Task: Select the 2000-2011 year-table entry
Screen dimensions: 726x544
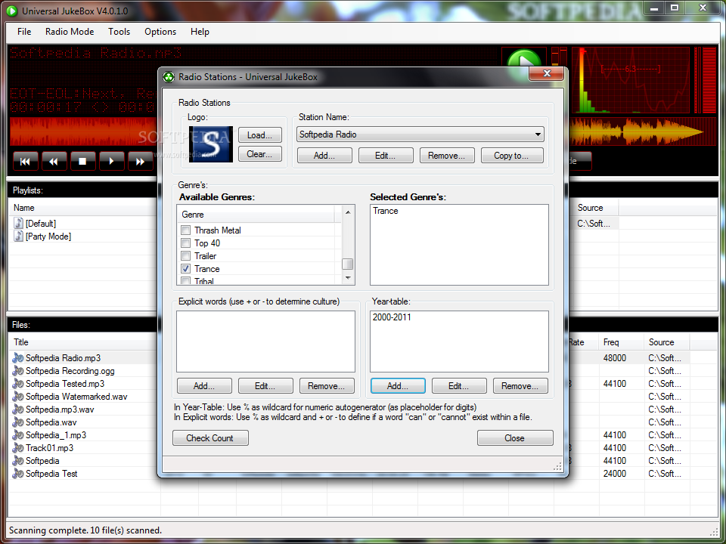Action: [392, 317]
